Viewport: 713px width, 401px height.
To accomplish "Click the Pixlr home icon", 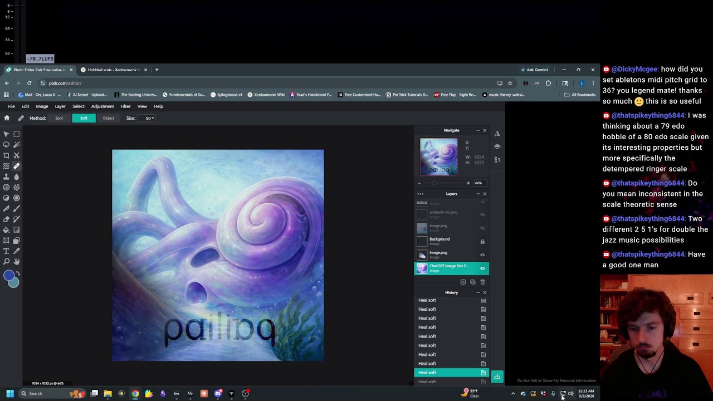I will click(x=7, y=118).
